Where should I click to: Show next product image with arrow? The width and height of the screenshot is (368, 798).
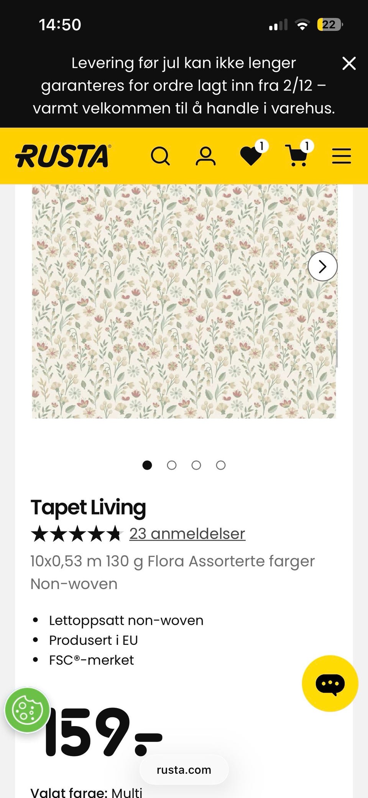tap(323, 266)
